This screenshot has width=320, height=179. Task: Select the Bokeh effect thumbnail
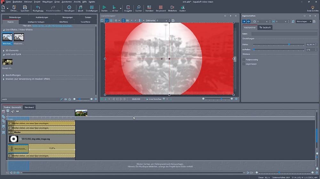tap(7, 62)
